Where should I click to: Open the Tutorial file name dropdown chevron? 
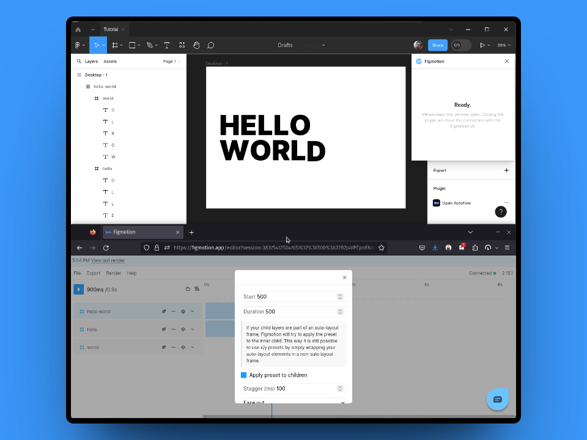pos(323,45)
